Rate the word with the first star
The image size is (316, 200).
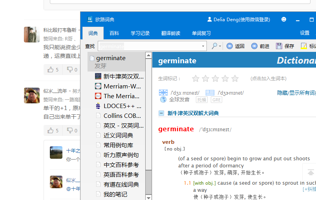pyautogui.click(x=196, y=78)
